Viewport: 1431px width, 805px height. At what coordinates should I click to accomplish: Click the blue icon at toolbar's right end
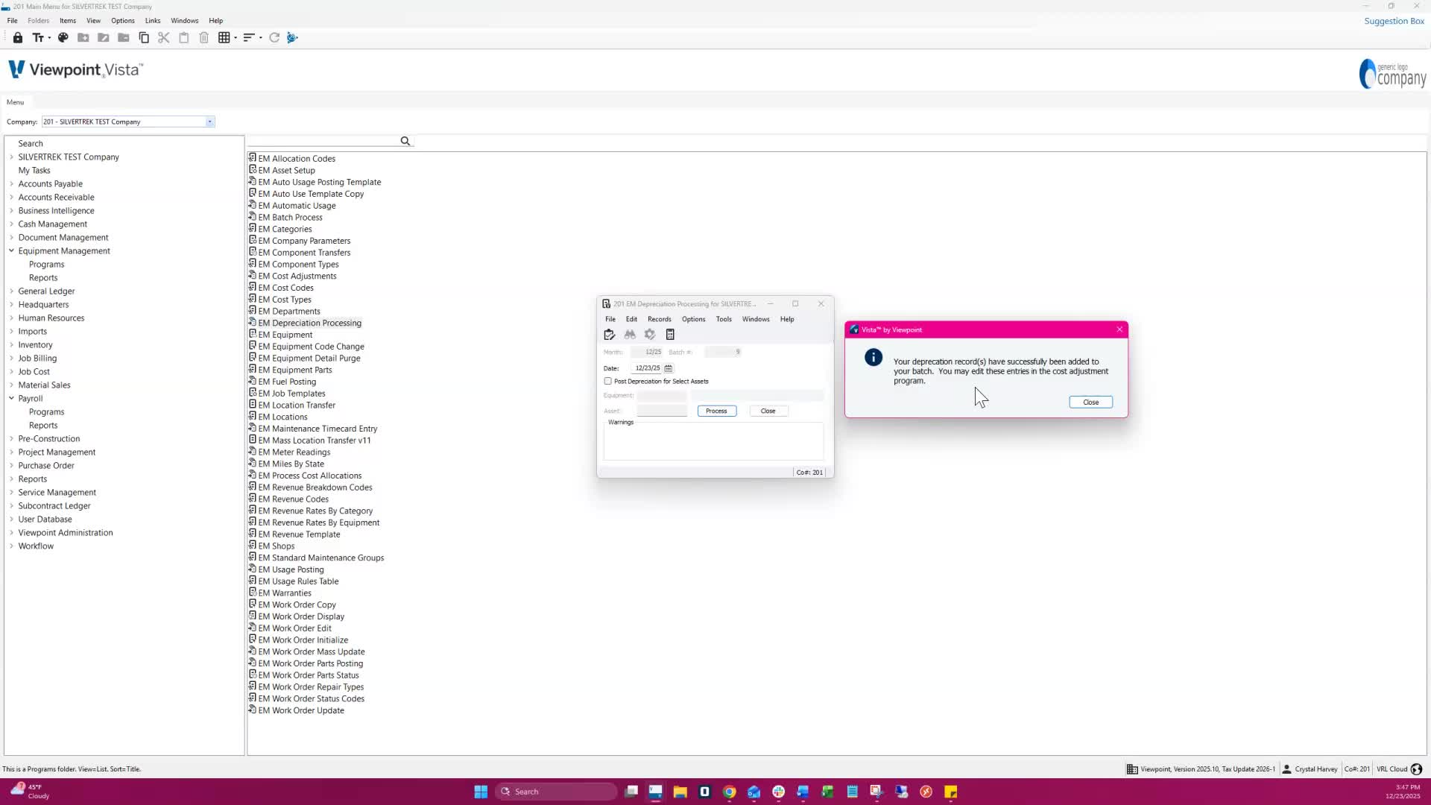pos(292,38)
